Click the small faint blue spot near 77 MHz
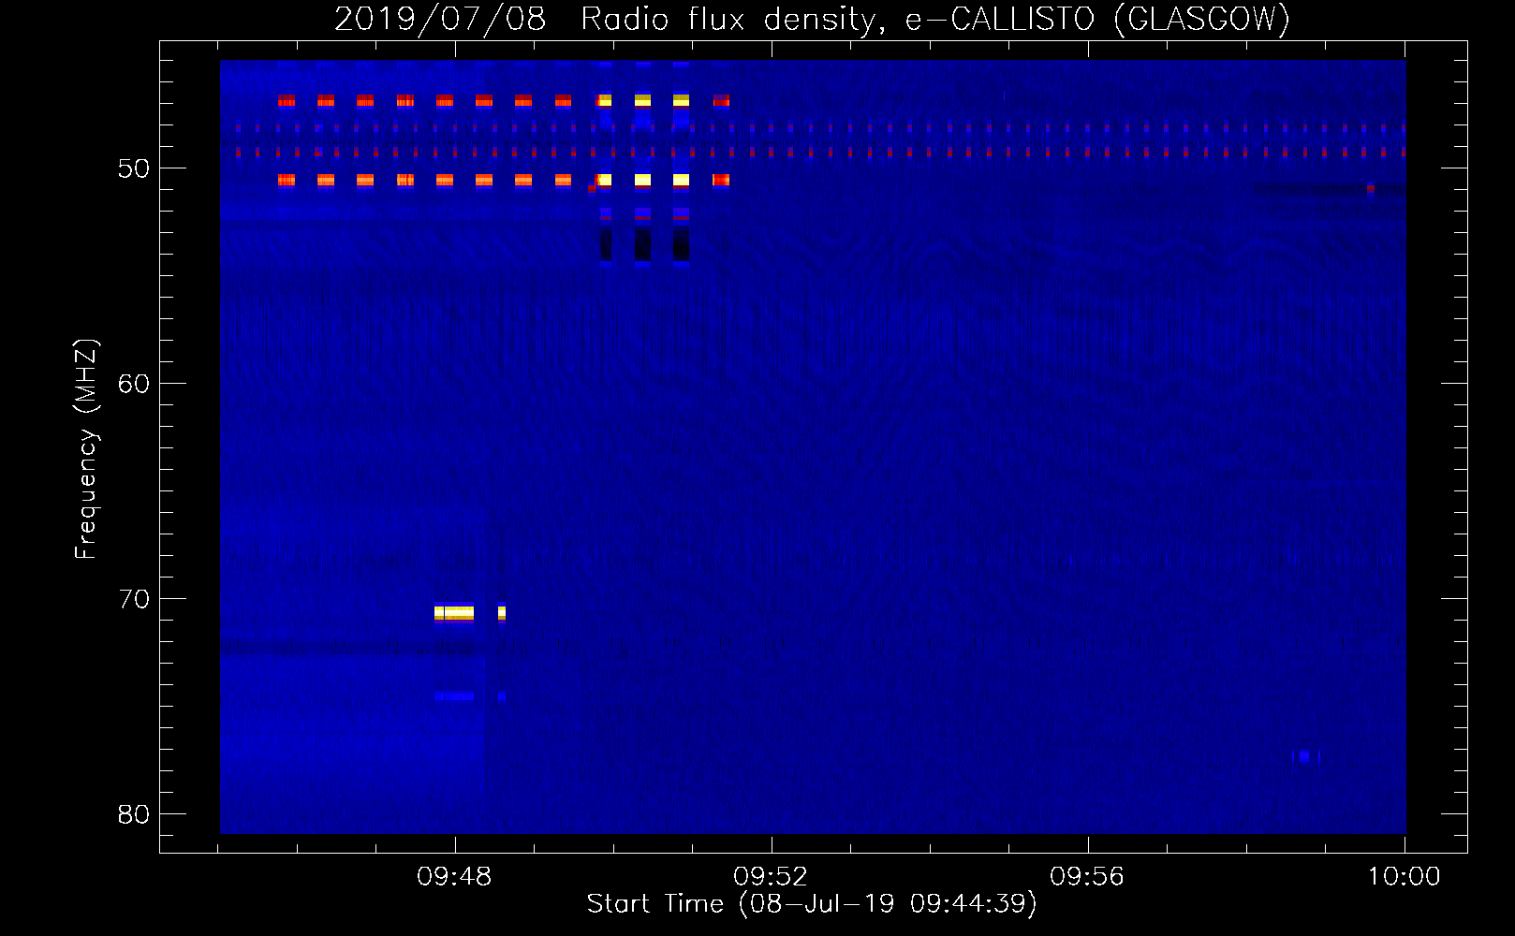The width and height of the screenshot is (1515, 936). 1305,755
